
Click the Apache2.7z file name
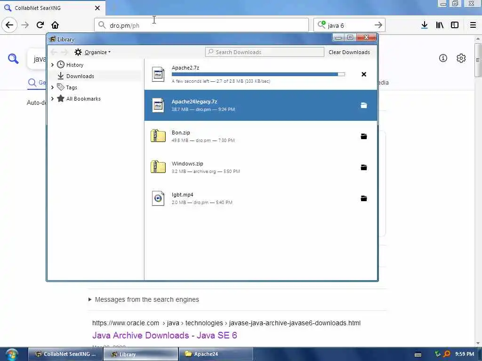(185, 68)
